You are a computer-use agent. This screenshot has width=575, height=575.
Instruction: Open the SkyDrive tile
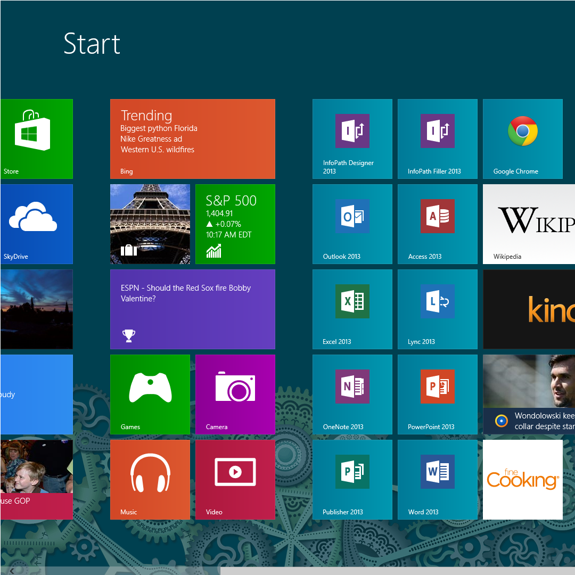point(36,224)
